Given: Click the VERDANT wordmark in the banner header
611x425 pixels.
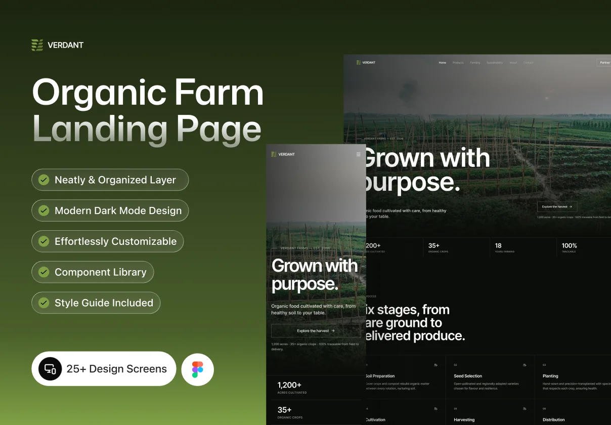Looking at the screenshot, I should 66,45.
